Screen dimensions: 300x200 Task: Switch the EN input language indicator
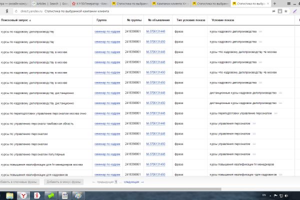(264, 195)
